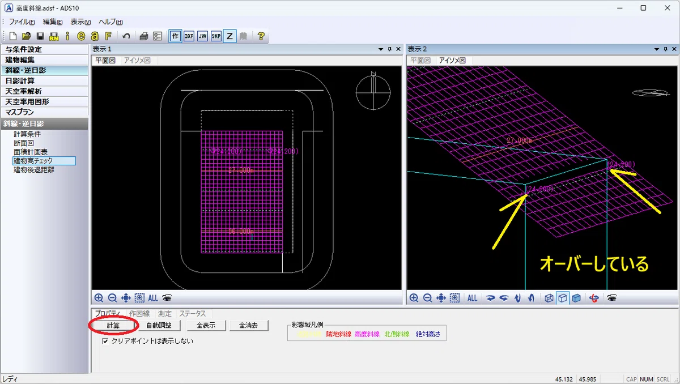The width and height of the screenshot is (680, 384).
Task: Toggle the eye icon in 表示2 toolbar
Action: [x=611, y=298]
